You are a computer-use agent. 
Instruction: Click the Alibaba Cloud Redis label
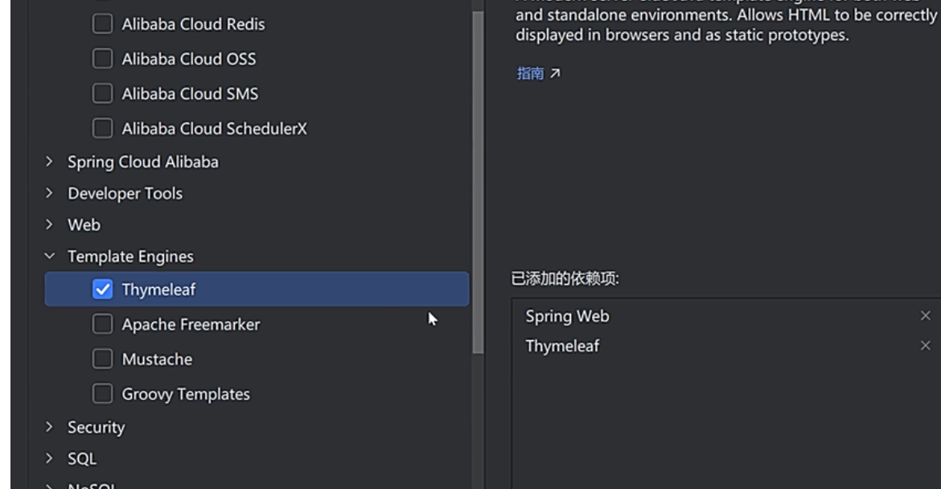(x=193, y=24)
